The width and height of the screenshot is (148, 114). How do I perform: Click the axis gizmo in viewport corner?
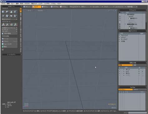point(26,105)
